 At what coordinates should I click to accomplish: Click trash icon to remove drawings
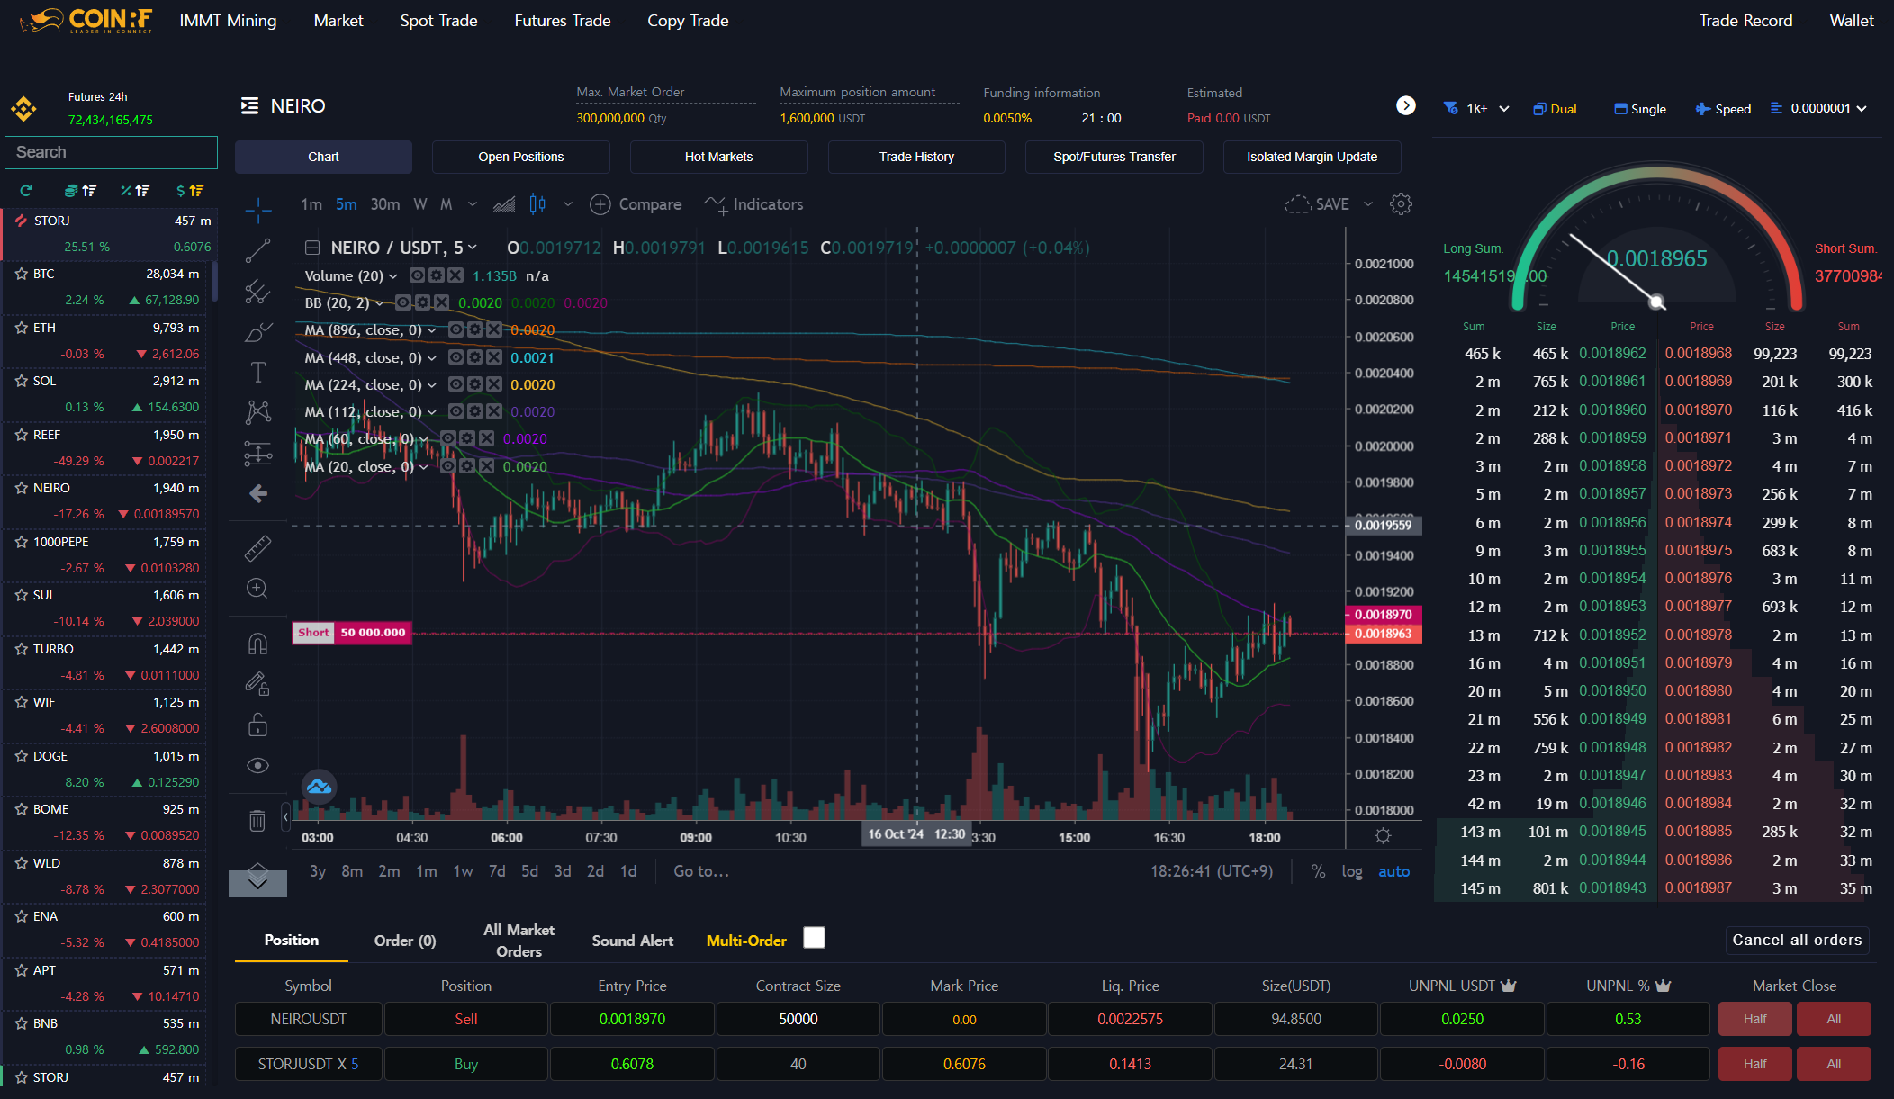click(x=257, y=820)
